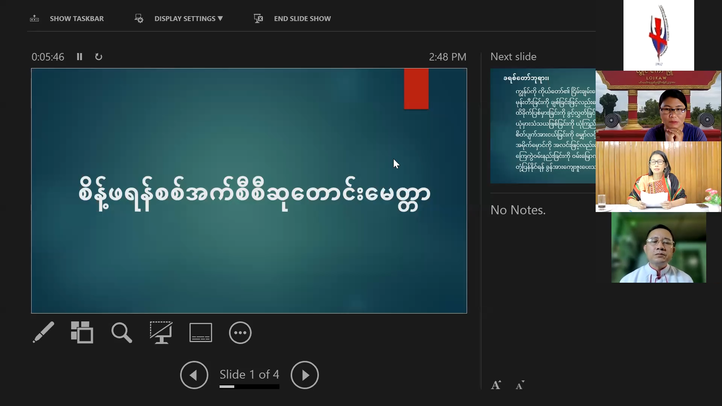
Task: Advance to the next slide arrow
Action: click(x=305, y=375)
